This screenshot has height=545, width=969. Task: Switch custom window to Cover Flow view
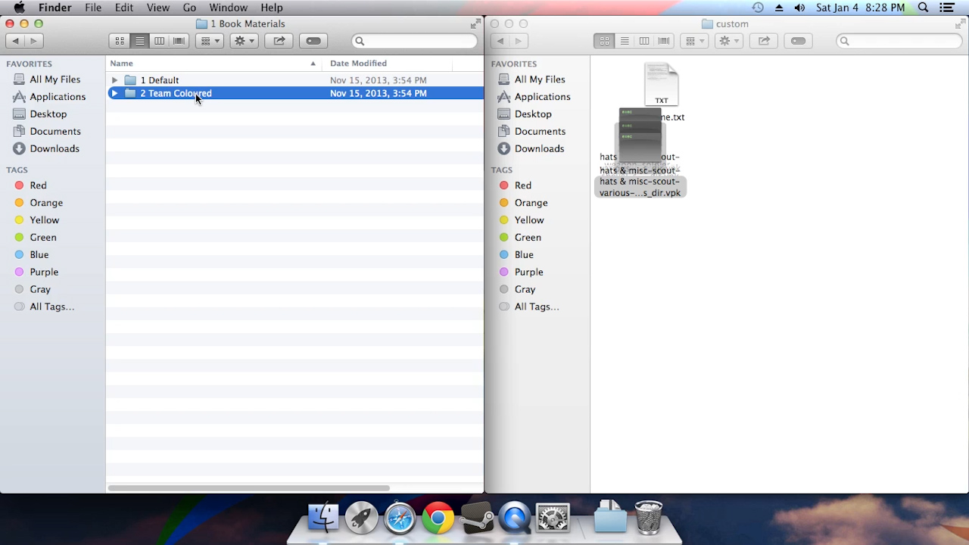pyautogui.click(x=664, y=41)
